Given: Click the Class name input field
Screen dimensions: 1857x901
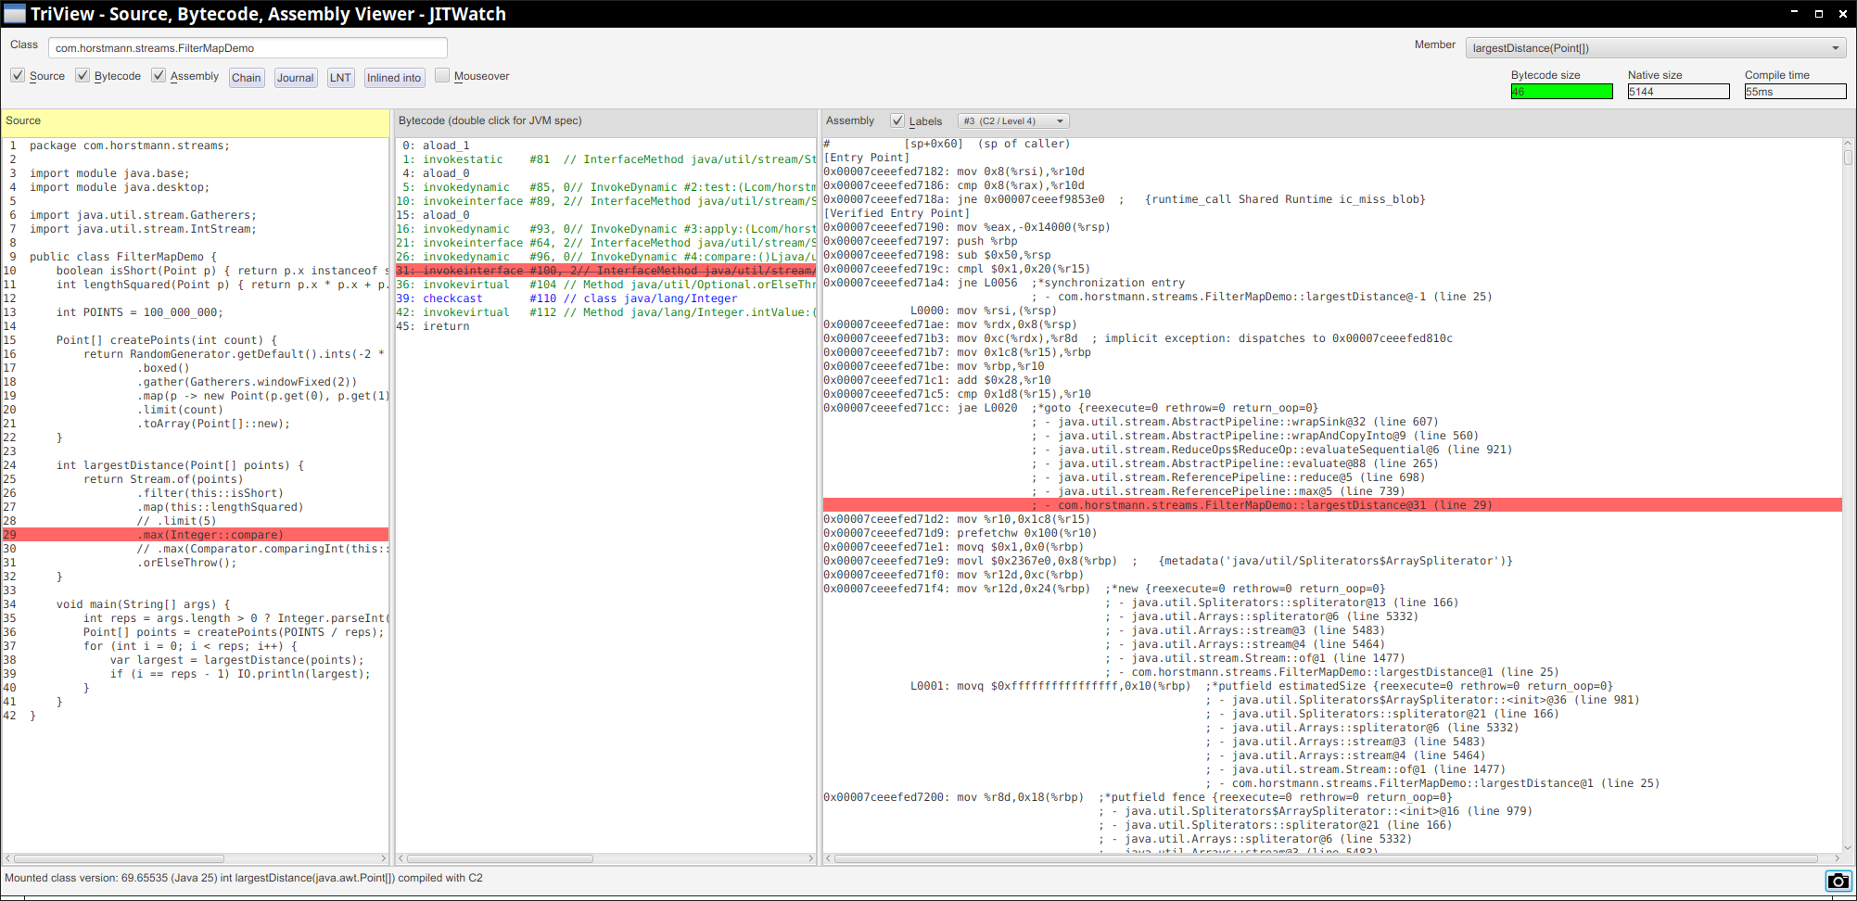Looking at the screenshot, I should 248,48.
